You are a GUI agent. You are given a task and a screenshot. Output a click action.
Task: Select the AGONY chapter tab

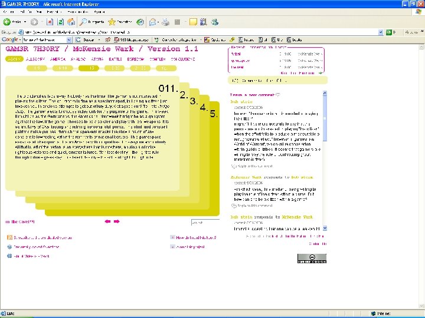[14, 59]
